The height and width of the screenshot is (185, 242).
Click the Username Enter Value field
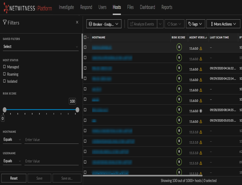click(51, 161)
